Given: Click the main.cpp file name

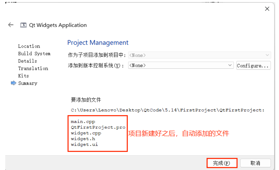Looking at the screenshot, I should 83,121.
